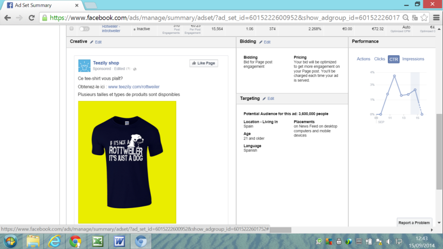The image size is (443, 249).
Task: Click the translate icon in address bar
Action: click(x=415, y=18)
